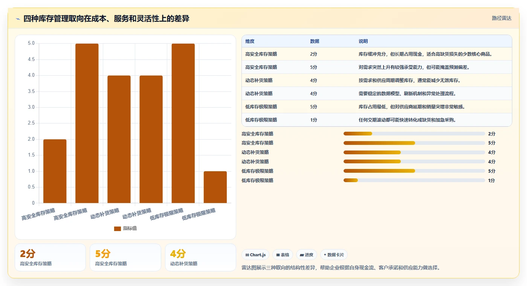Click the 数据 column header
This screenshot has height=286, width=527.
pyautogui.click(x=315, y=41)
